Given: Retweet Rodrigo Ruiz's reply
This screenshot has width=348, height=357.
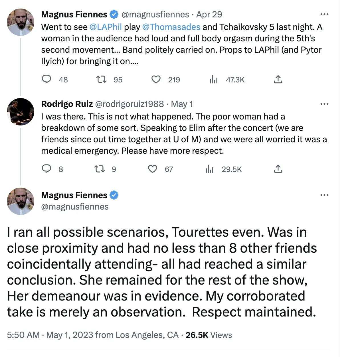Looking at the screenshot, I should 100,169.
